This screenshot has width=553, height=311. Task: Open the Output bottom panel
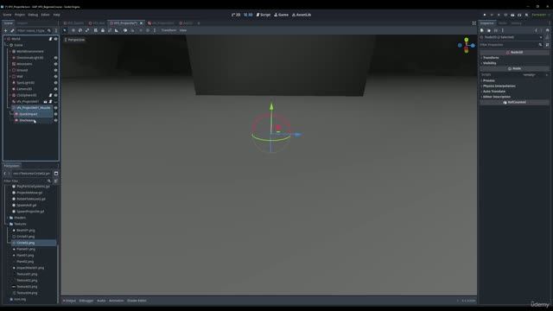click(69, 301)
